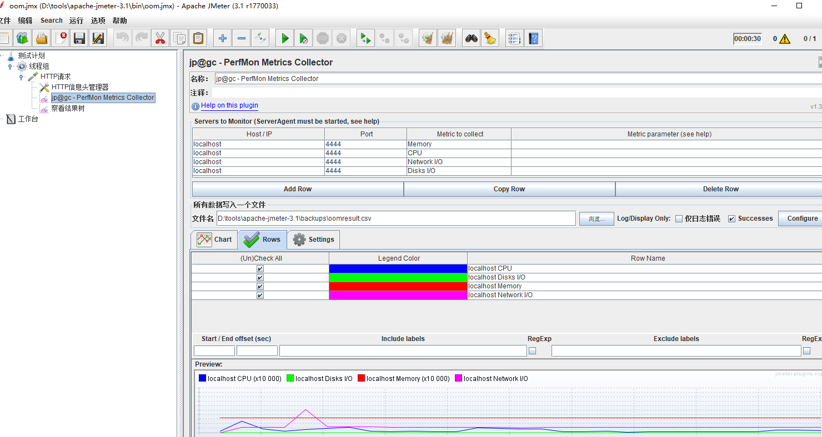The height and width of the screenshot is (437, 822).
Task: Select 工作台 in the tree
Action: tap(28, 119)
